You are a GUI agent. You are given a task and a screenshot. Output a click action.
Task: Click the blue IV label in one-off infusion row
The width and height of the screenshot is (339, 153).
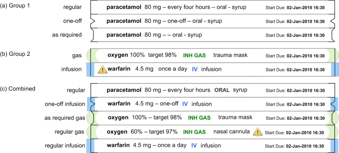click(x=185, y=104)
